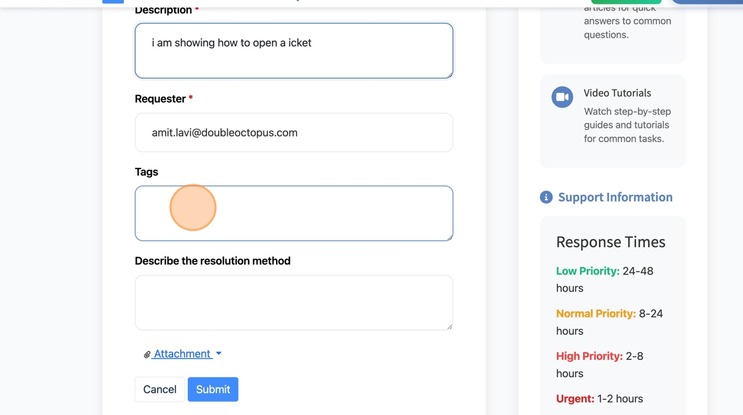The height and width of the screenshot is (415, 743).
Task: Click the Tags box resize handle
Action: coord(449,237)
